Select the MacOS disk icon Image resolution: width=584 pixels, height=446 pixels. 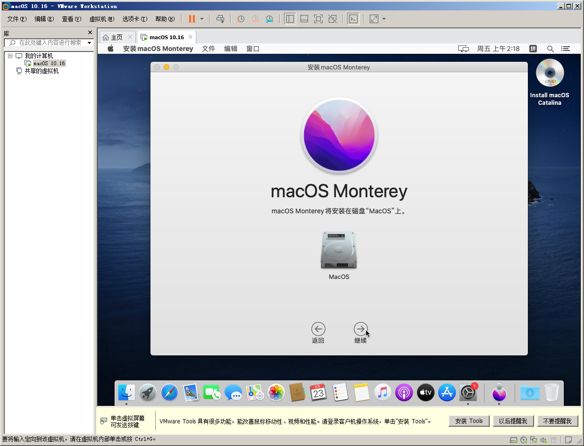coord(339,250)
